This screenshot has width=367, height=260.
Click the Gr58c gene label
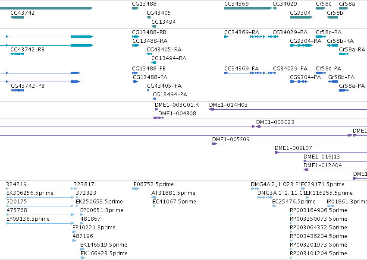[323, 4]
